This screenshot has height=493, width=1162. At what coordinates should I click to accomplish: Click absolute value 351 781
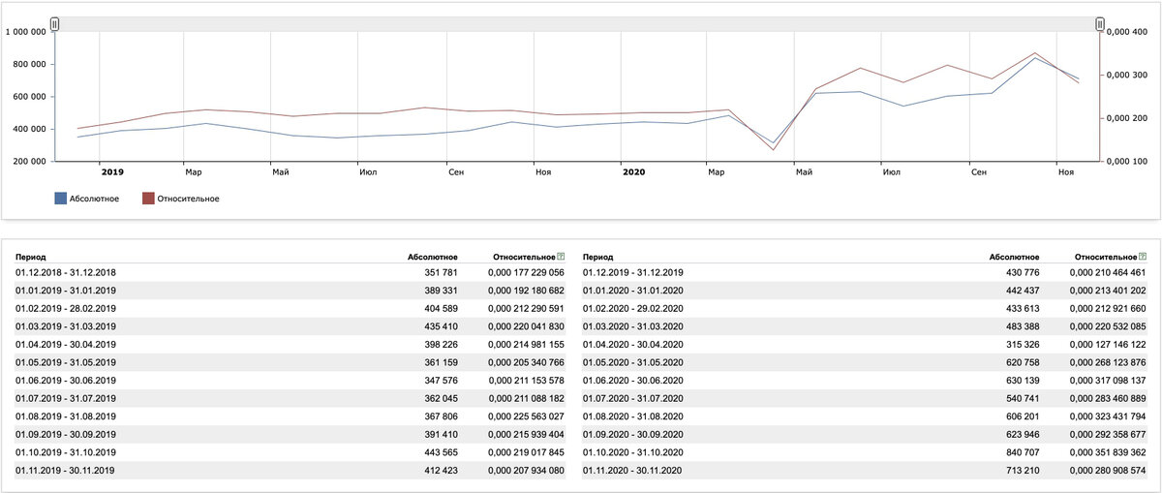click(x=442, y=273)
